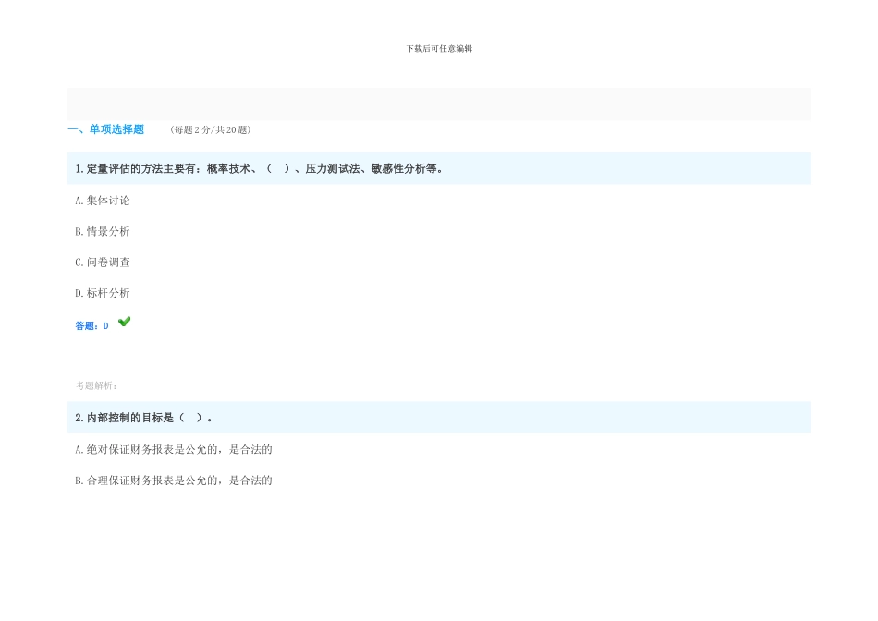Choose option A. 集体讨论
The image size is (878, 621).
coord(103,201)
